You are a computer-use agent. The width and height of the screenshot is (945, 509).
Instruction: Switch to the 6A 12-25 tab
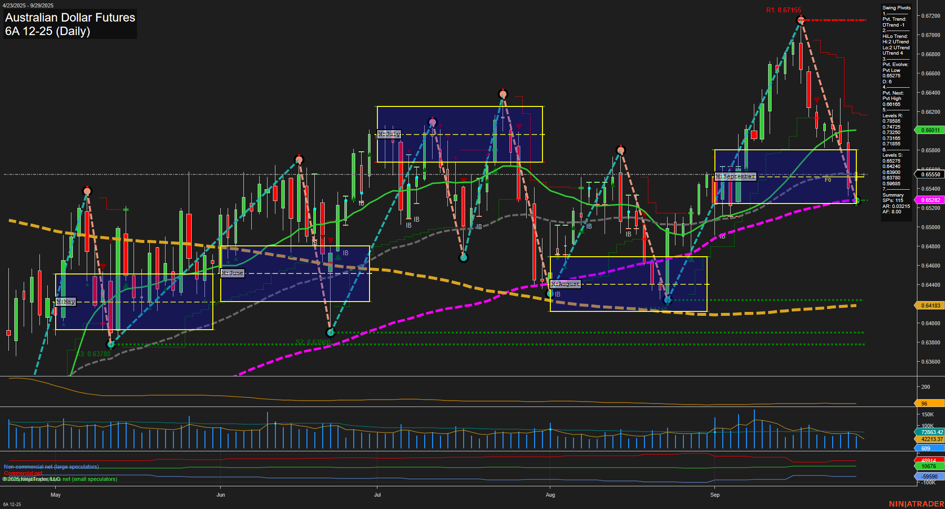point(11,504)
